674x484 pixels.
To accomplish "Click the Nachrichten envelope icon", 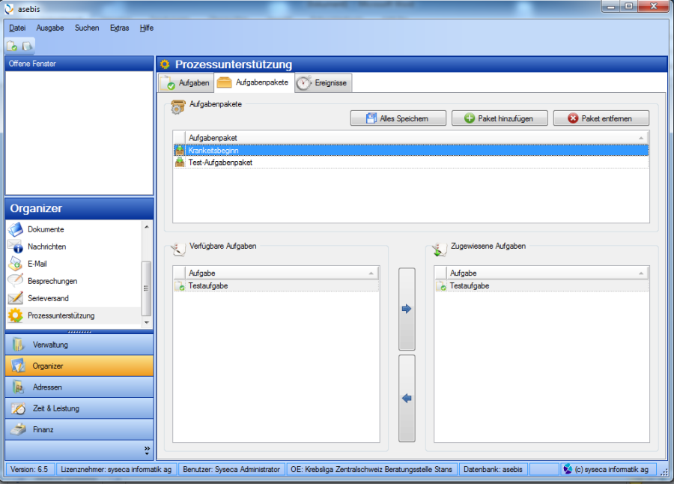I will point(16,246).
